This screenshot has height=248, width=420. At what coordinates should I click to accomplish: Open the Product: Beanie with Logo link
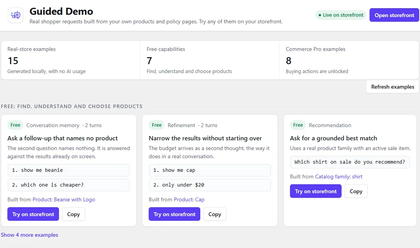point(64,199)
